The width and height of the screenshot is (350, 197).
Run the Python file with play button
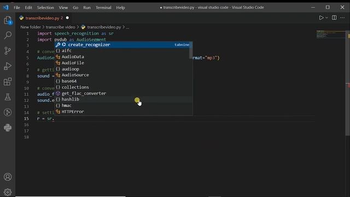pyautogui.click(x=321, y=18)
